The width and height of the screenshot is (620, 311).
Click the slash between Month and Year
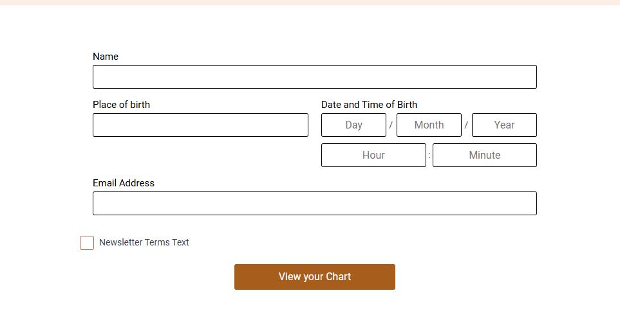point(466,125)
